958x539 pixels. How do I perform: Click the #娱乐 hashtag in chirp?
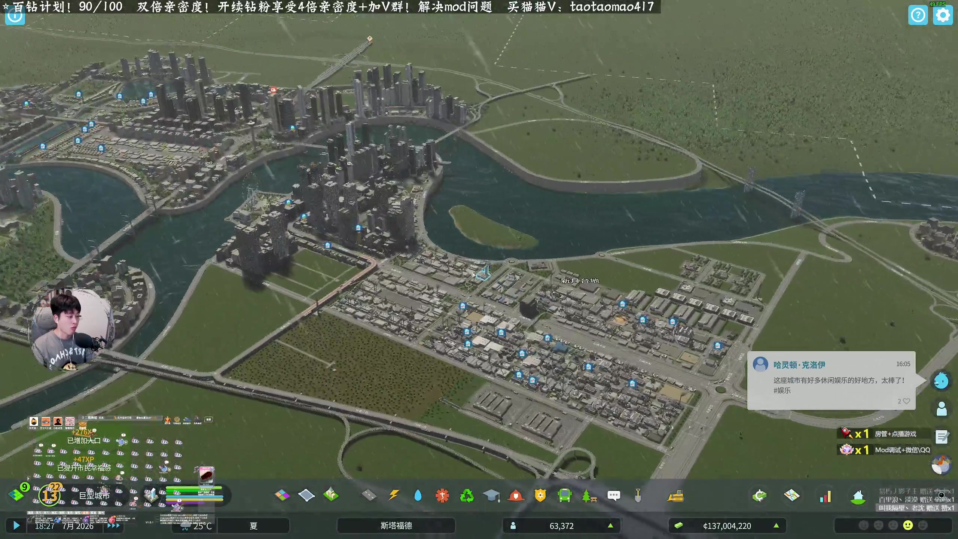[782, 390]
